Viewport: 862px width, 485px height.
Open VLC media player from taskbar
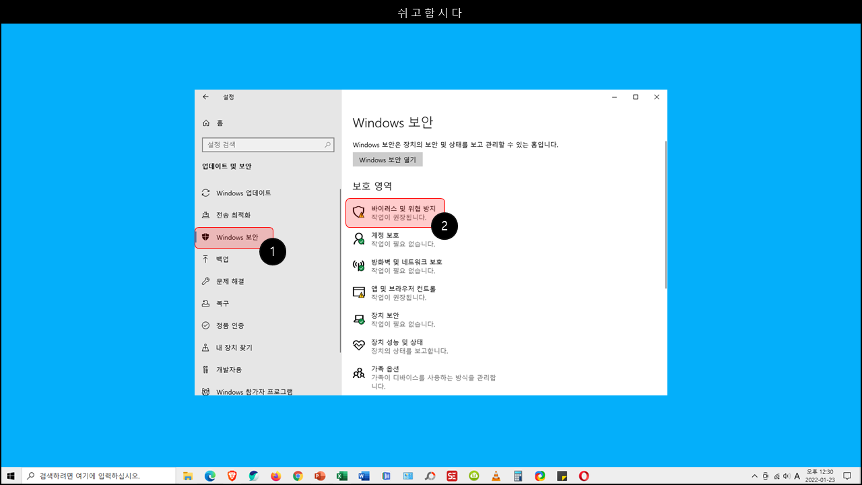click(x=496, y=476)
